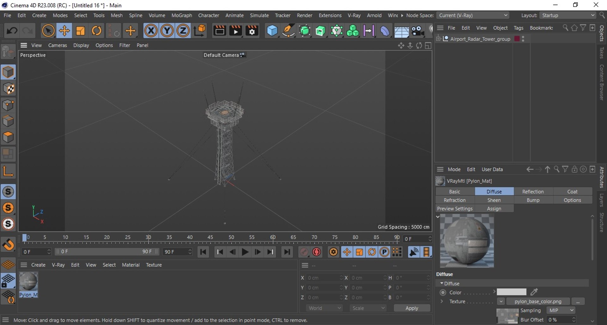The height and width of the screenshot is (325, 607).
Task: Toggle Viewport Solo orange S icon
Action: [x=8, y=208]
